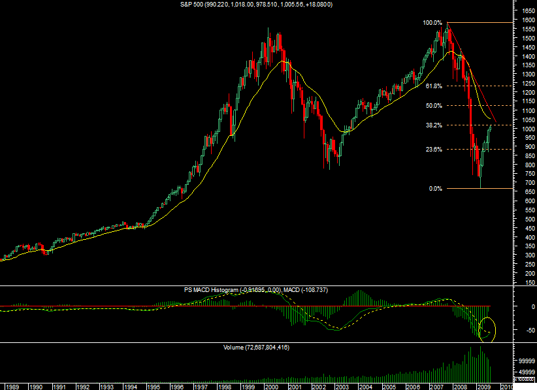Click the 2003 year label on time axis

tap(342, 387)
